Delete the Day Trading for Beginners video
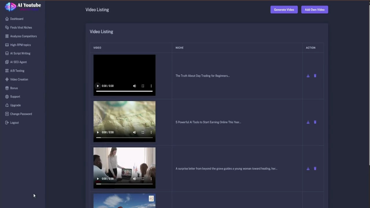The height and width of the screenshot is (208, 370). pos(315,76)
